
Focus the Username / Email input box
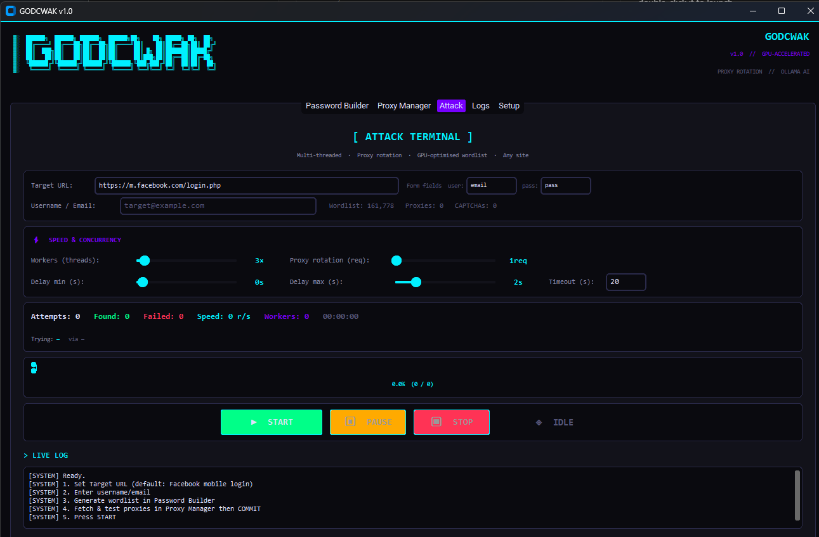(x=218, y=206)
